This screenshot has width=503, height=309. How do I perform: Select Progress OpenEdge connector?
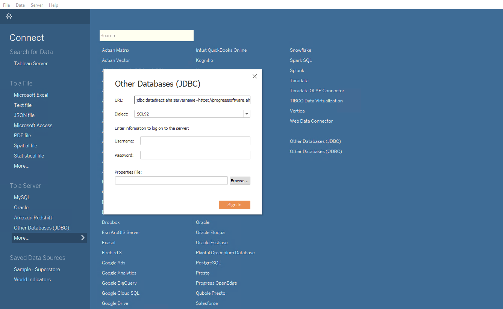pos(216,283)
